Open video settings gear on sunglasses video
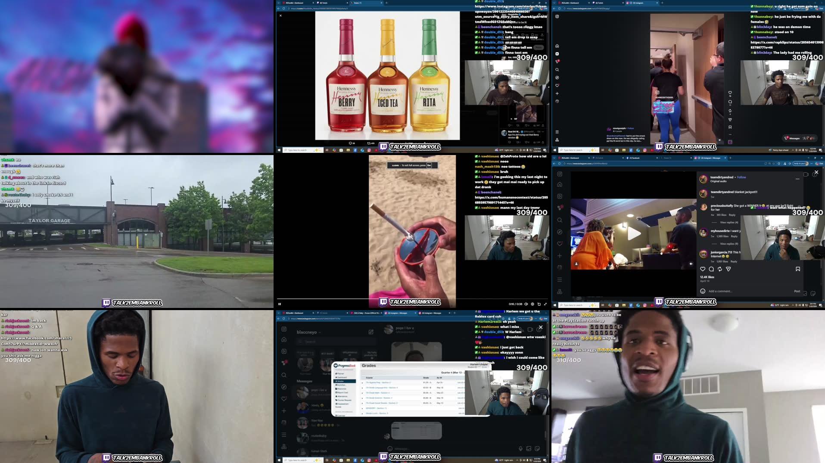The height and width of the screenshot is (463, 825). click(532, 304)
